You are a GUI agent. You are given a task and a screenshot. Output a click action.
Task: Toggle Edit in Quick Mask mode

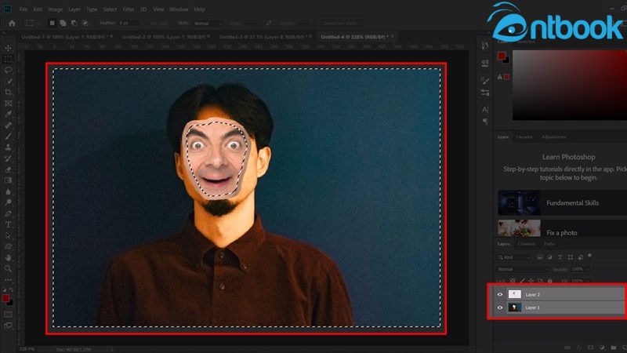pyautogui.click(x=8, y=315)
